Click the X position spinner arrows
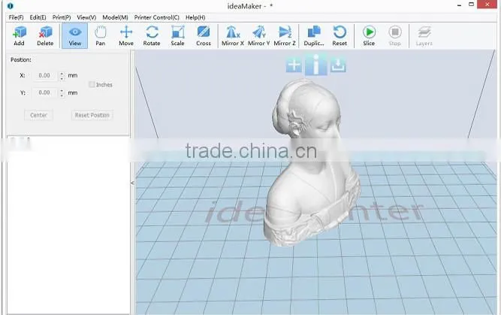 tap(62, 76)
